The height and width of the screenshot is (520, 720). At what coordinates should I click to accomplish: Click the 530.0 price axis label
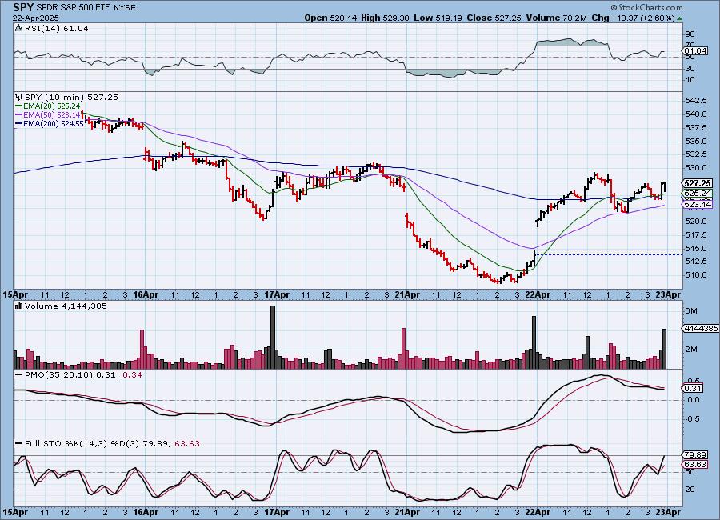coord(694,168)
